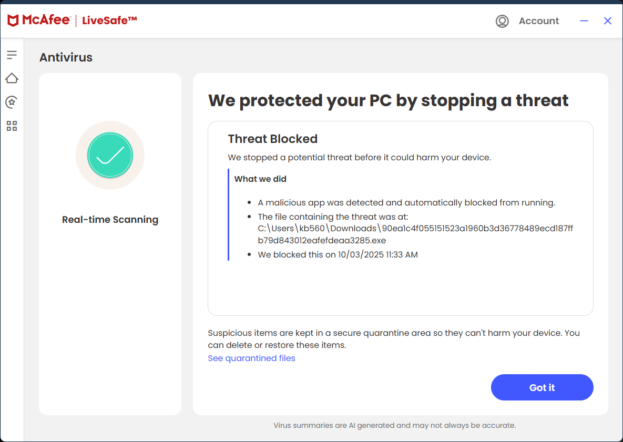
Task: Click the Account profile icon
Action: pos(502,21)
